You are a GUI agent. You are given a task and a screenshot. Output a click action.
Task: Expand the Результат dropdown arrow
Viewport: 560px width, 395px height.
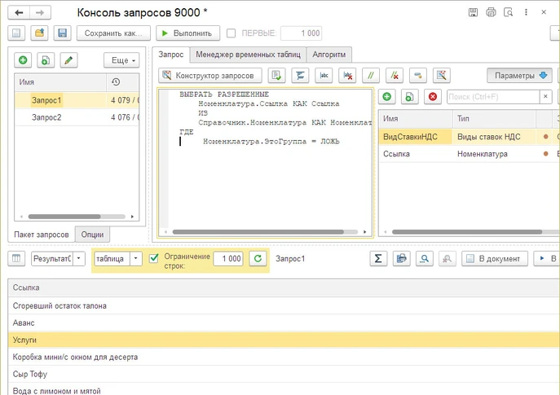click(79, 258)
